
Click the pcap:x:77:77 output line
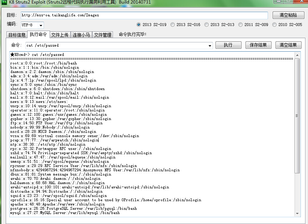[54, 140]
